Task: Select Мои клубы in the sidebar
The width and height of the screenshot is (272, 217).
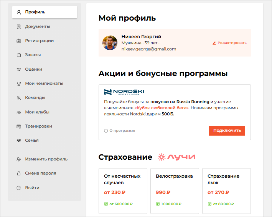Action: pyautogui.click(x=37, y=112)
